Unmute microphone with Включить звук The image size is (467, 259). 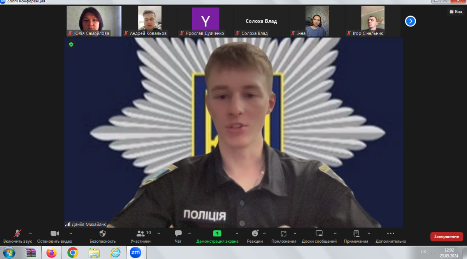18,236
